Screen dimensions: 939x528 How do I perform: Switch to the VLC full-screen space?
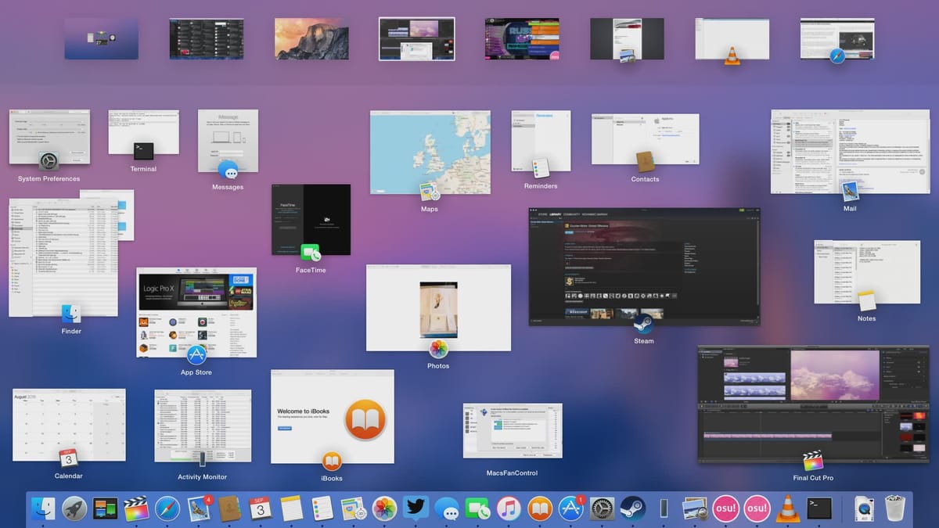732,39
